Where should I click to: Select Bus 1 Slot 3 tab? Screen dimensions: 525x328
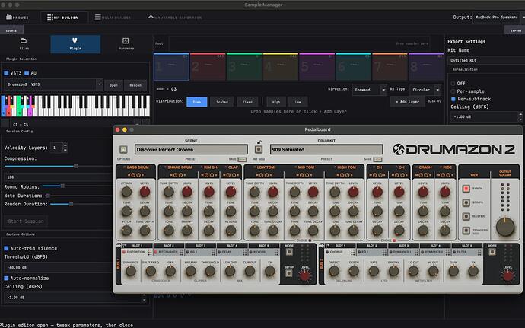(x=200, y=246)
